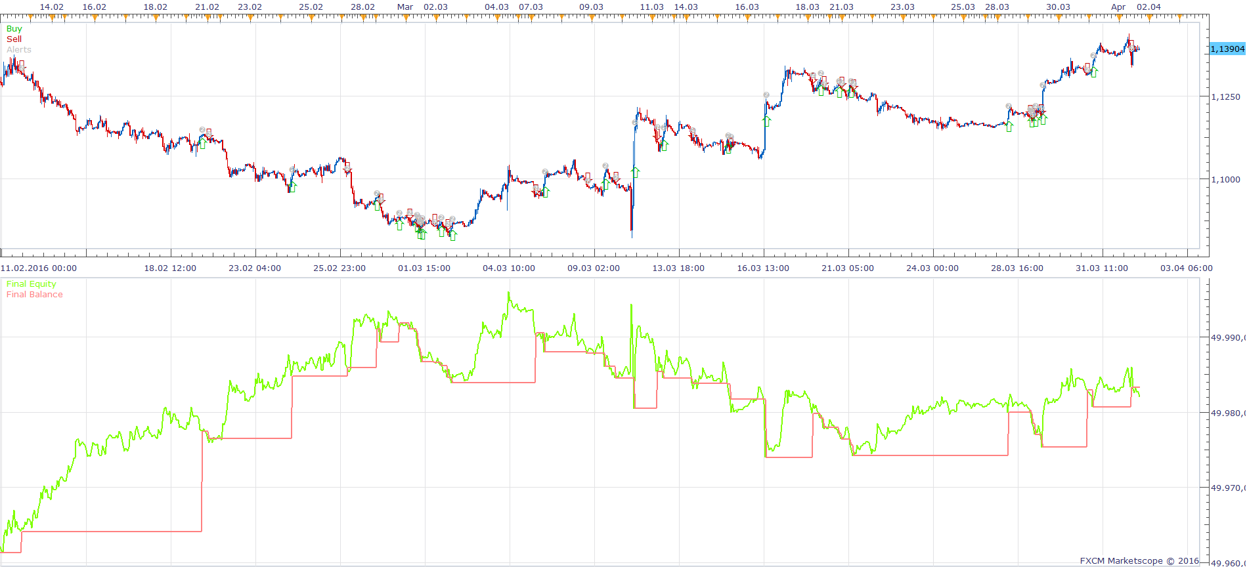1247x567 pixels.
Task: Click the 31.03 11:00 time axis label
Action: (1102, 268)
